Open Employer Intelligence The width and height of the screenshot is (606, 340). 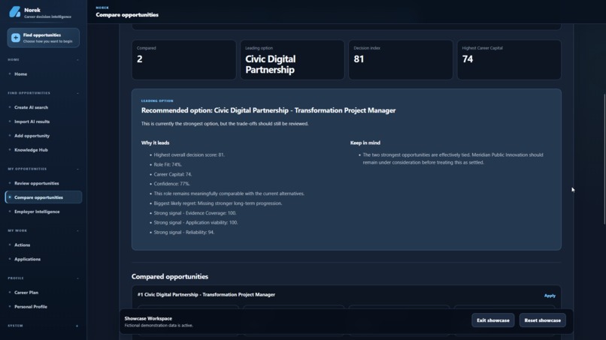[44, 212]
